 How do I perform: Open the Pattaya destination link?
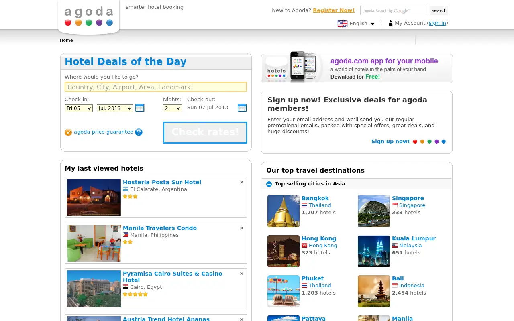coord(314,318)
